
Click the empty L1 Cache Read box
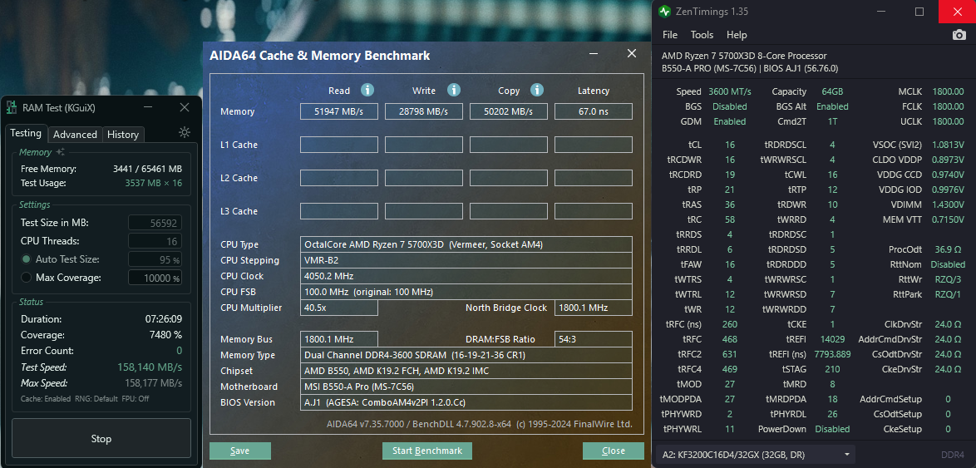(339, 145)
